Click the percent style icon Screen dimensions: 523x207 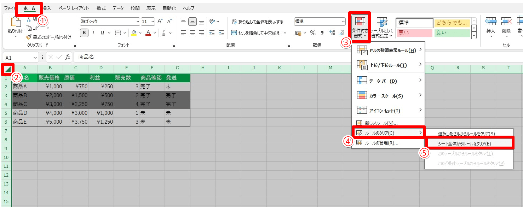pyautogui.click(x=313, y=33)
